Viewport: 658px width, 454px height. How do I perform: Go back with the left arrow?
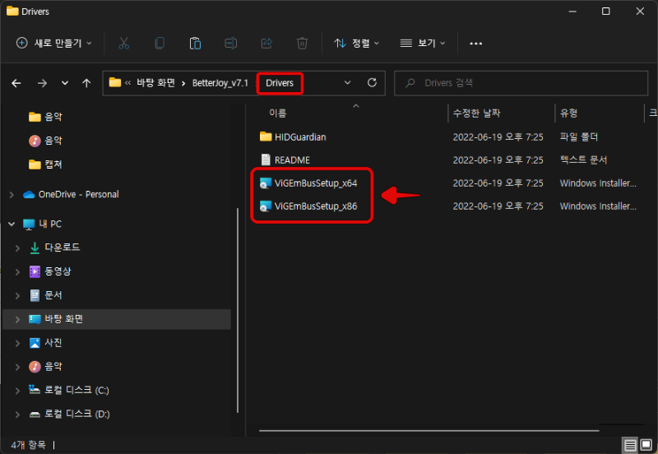[x=16, y=83]
